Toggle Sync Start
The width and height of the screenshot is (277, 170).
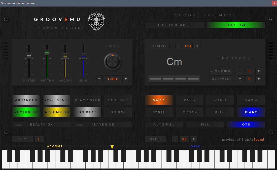(56, 100)
